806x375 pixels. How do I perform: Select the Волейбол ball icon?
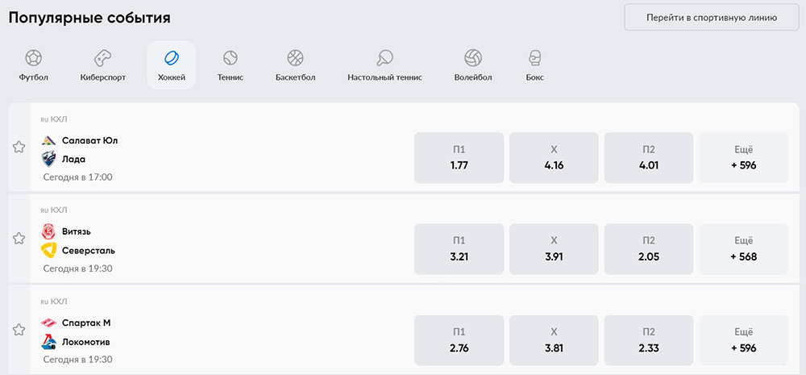pyautogui.click(x=473, y=58)
